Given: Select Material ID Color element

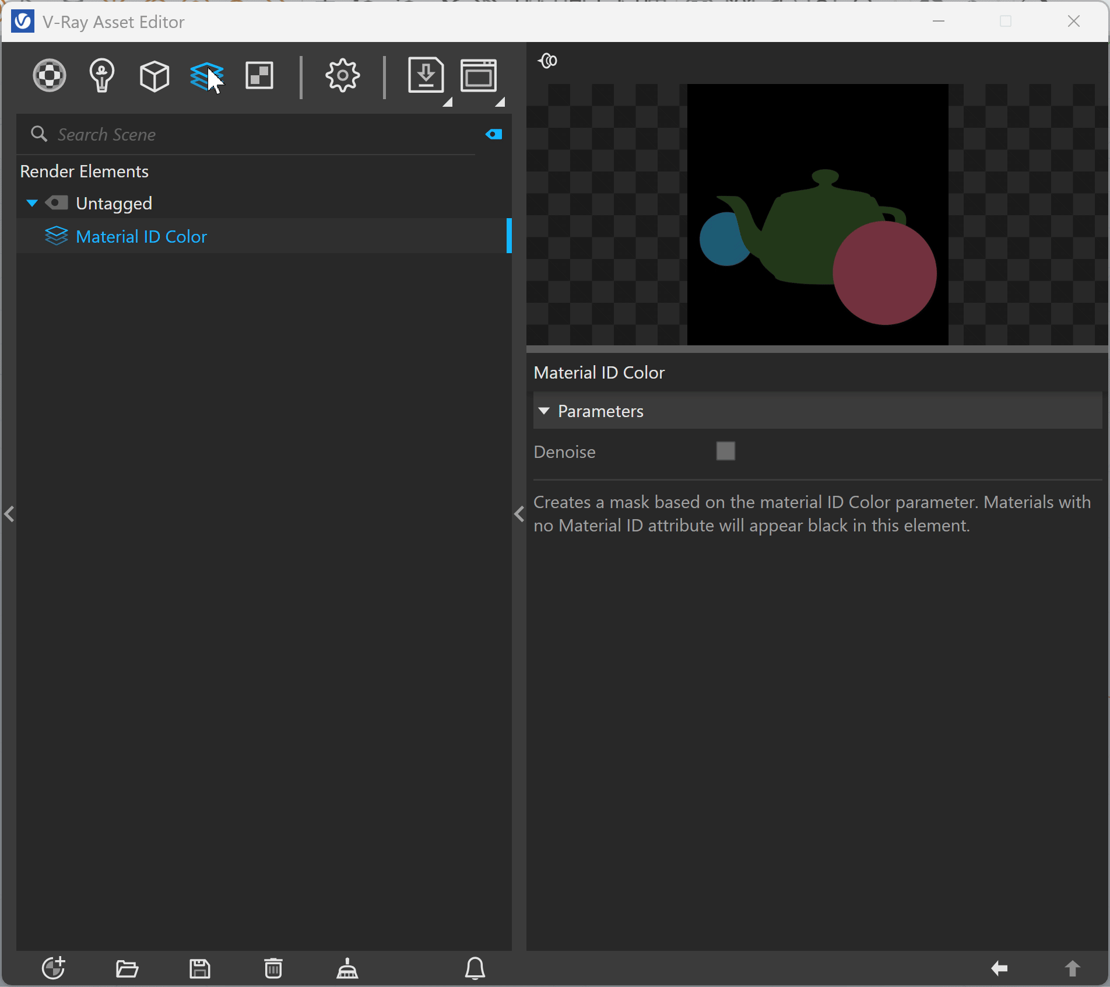Looking at the screenshot, I should click(264, 236).
